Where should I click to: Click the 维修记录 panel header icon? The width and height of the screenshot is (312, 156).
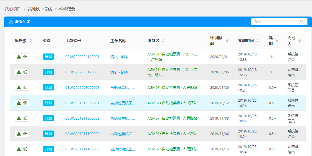[11, 22]
